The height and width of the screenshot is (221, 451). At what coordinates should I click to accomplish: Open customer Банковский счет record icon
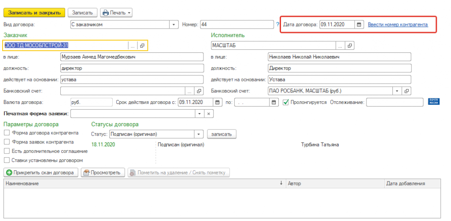[199, 91]
